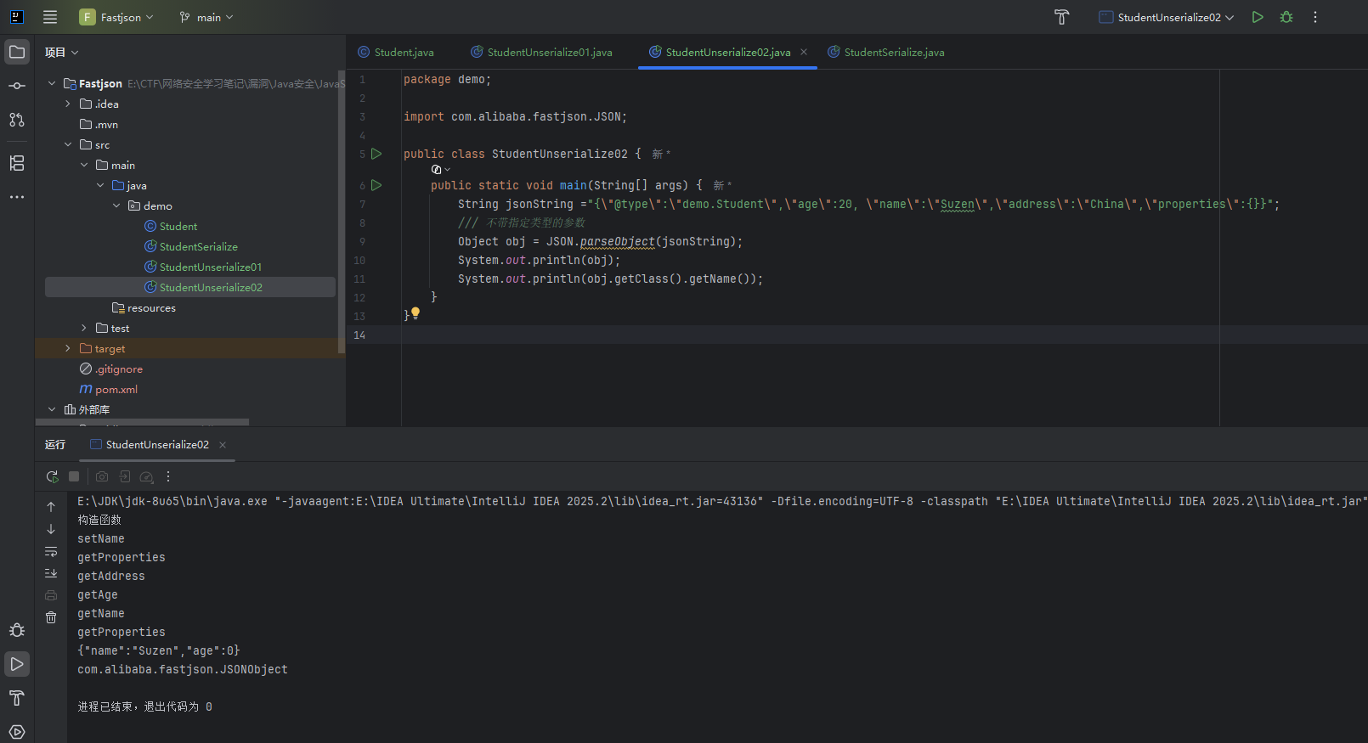Collapse the demo package
Image resolution: width=1368 pixels, height=743 pixels.
click(116, 205)
